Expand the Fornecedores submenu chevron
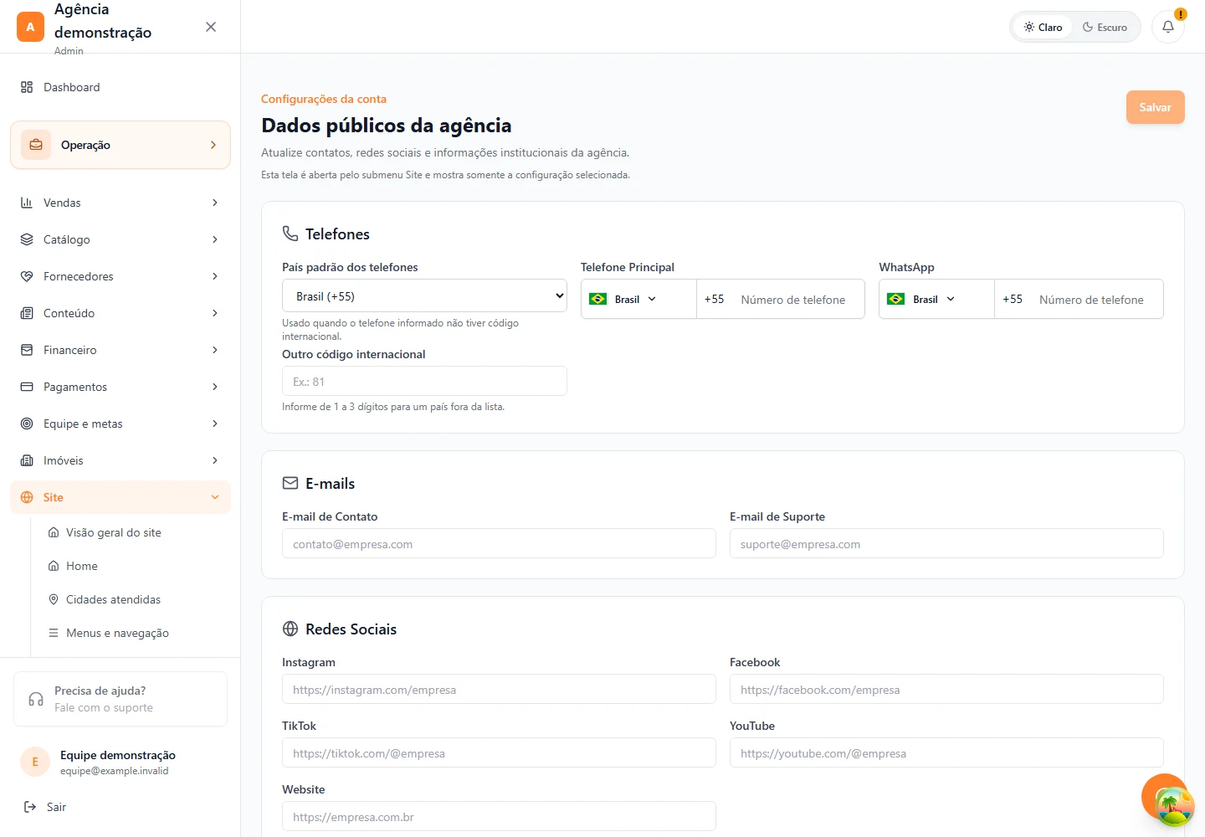 215,276
